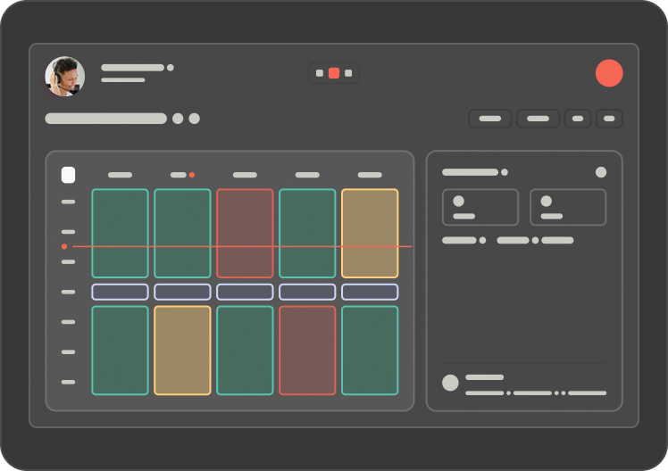Open the yellow block in the upper row
The image size is (668, 471).
pyautogui.click(x=370, y=233)
